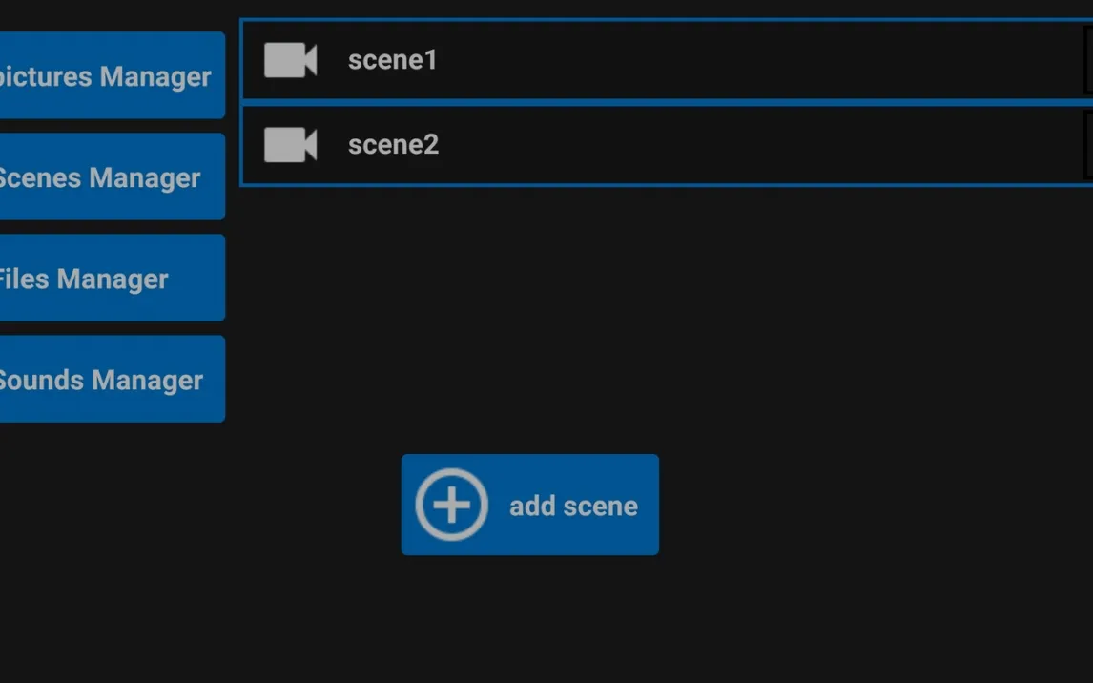The image size is (1093, 683).
Task: Open the Pictures Manager section
Action: pyautogui.click(x=111, y=75)
